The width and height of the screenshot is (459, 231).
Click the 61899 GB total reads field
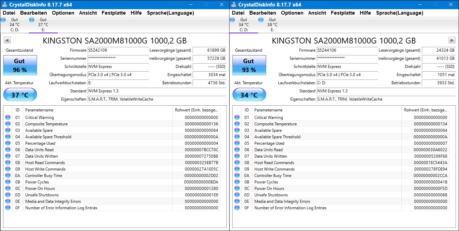coord(209,50)
